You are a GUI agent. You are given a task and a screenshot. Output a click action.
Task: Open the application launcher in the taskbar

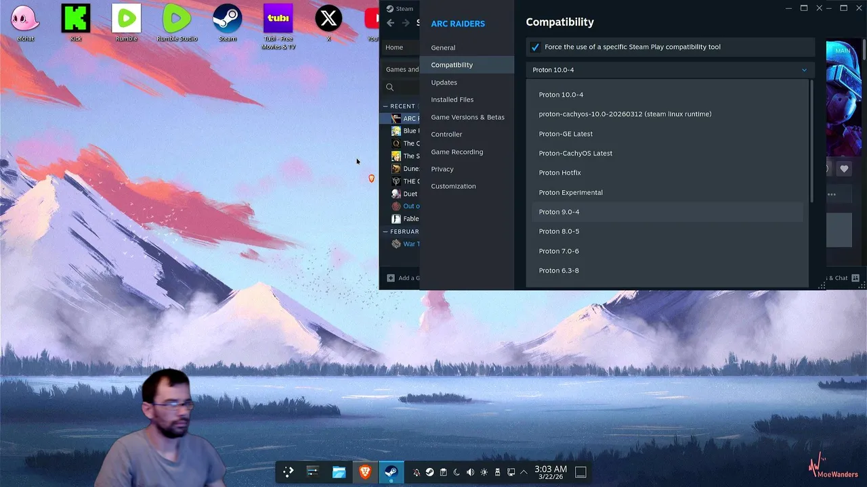[x=288, y=472]
